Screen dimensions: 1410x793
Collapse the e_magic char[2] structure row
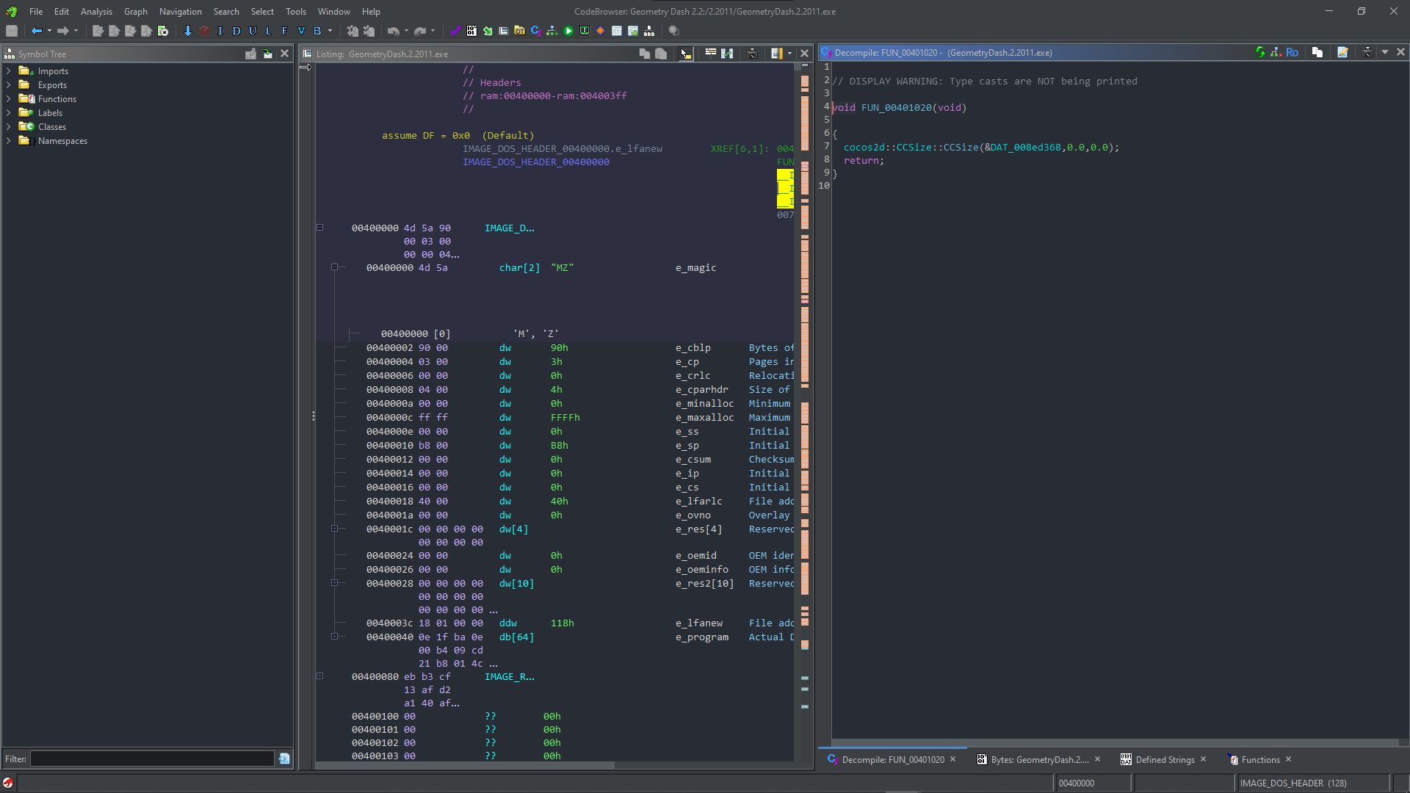335,267
